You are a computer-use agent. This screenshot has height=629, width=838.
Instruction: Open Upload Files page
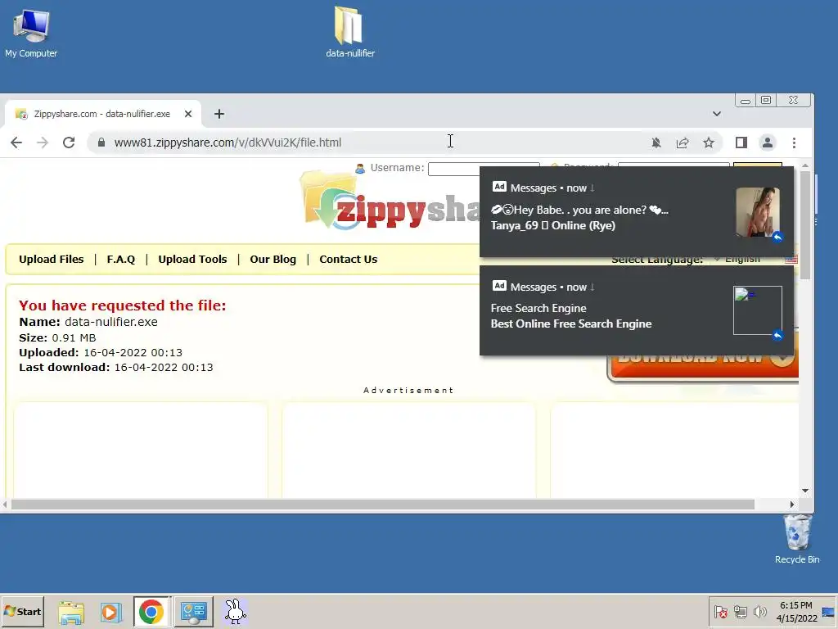tap(52, 260)
